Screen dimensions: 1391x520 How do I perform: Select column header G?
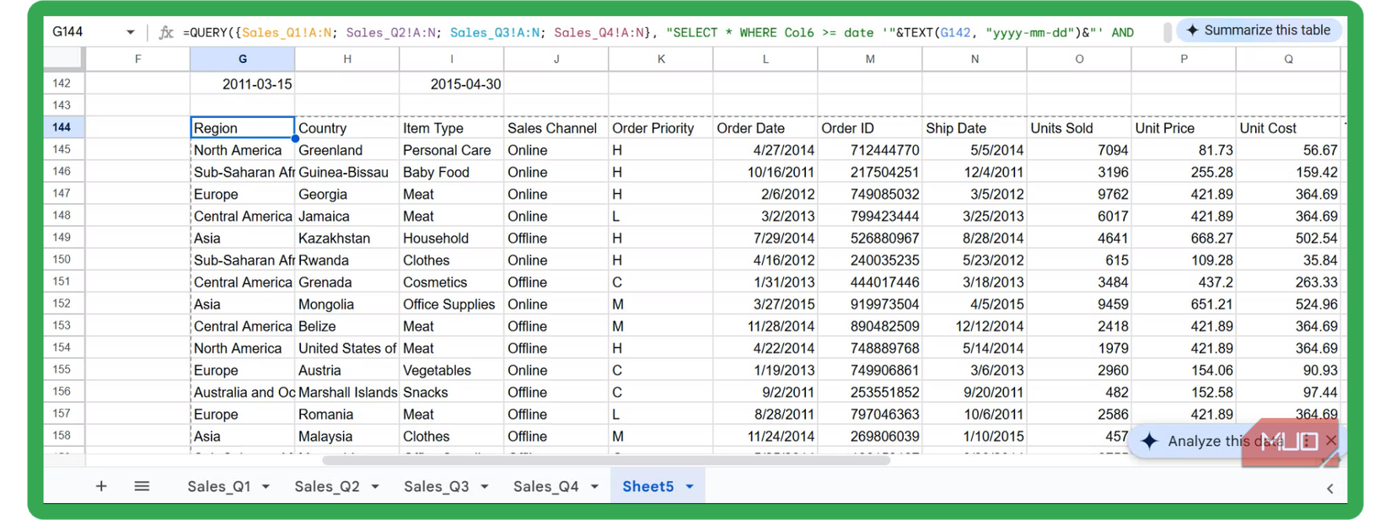242,59
